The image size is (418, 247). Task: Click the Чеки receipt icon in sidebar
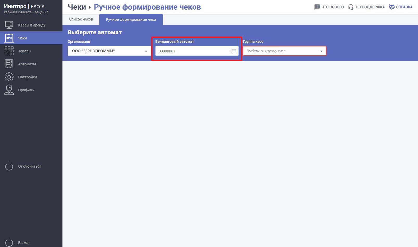[9, 38]
